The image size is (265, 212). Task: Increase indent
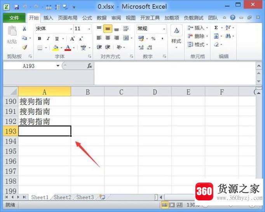coord(108,47)
